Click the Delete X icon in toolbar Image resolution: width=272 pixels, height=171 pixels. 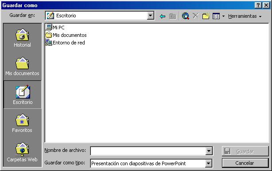coord(196,16)
